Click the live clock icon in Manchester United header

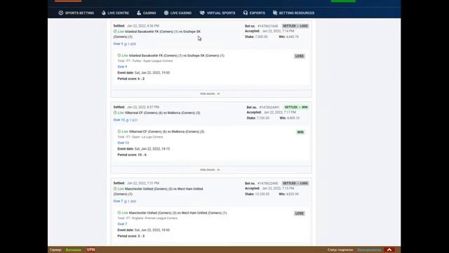(x=115, y=188)
